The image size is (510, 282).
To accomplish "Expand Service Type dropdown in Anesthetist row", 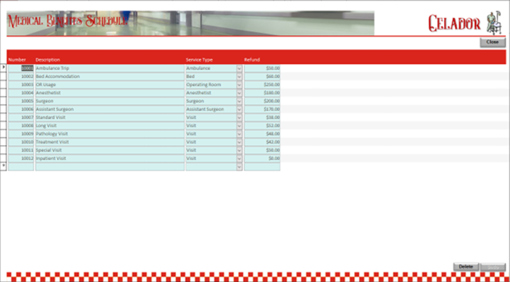I will (x=239, y=93).
